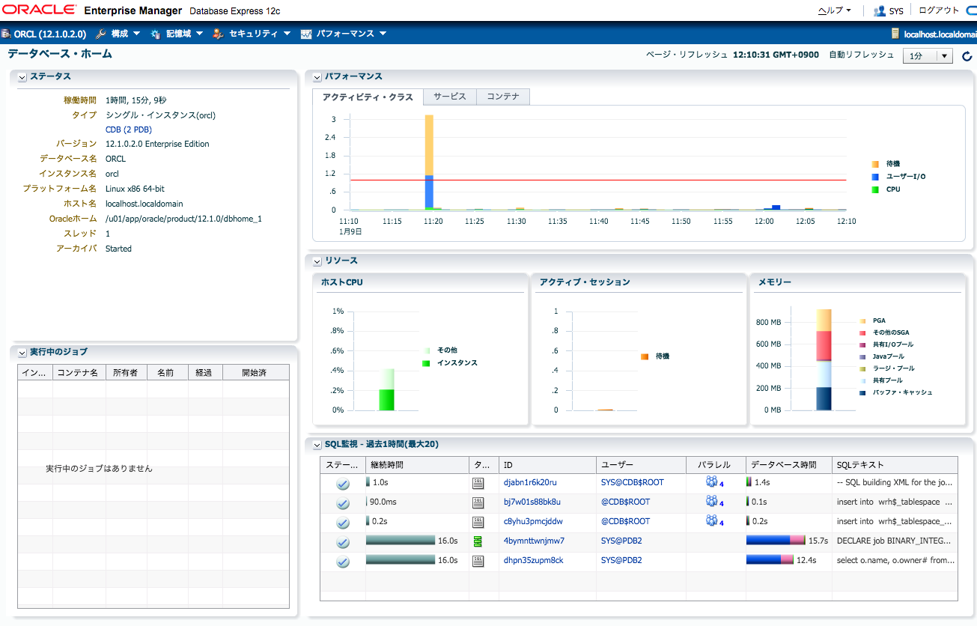
Task: Open the CDB (2 PDB) link
Action: (129, 130)
